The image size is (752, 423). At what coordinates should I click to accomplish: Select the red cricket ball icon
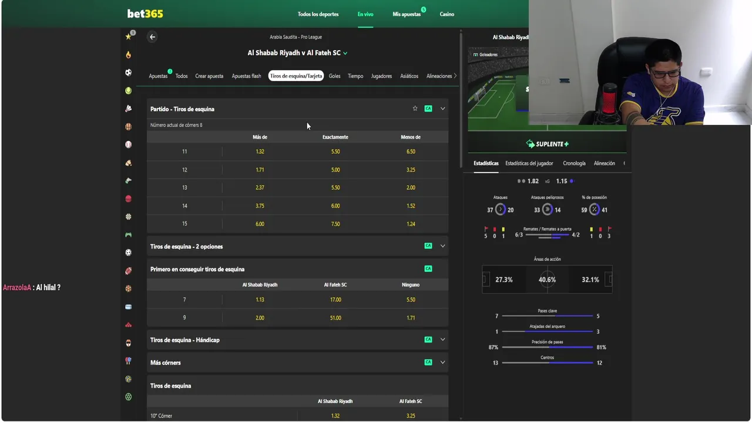tap(128, 199)
